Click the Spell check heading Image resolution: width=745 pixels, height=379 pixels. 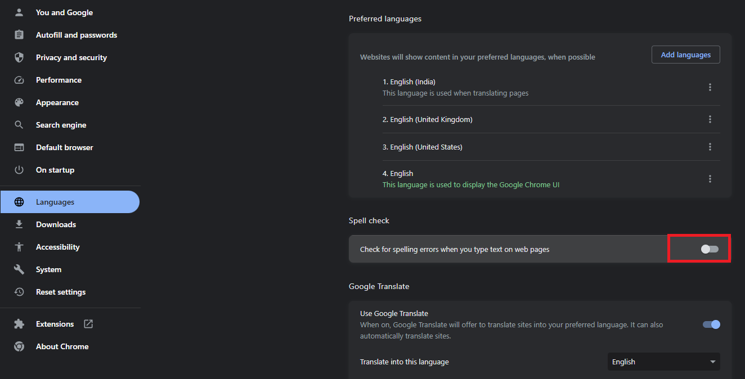pos(369,220)
